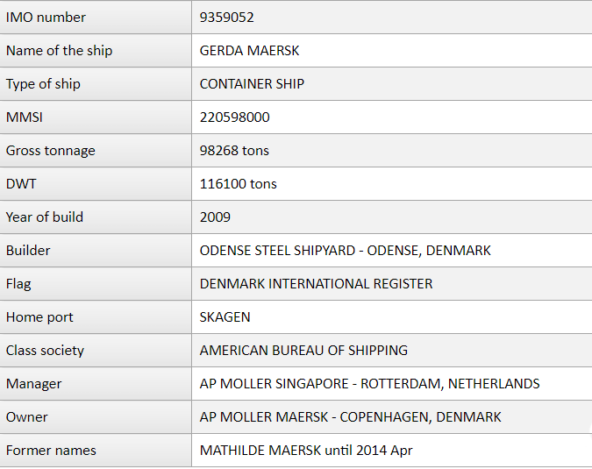Click the CONTAINER SHIP type value
This screenshot has height=469, width=592.
point(252,84)
